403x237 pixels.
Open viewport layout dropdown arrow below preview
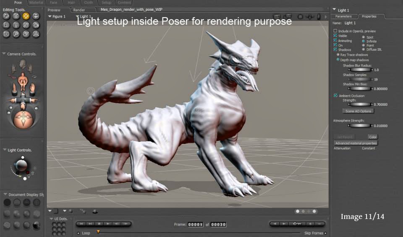50,211
